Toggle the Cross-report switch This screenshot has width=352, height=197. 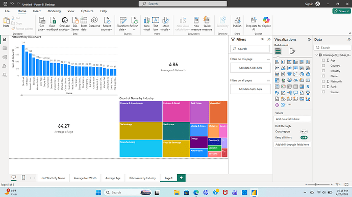(304, 131)
